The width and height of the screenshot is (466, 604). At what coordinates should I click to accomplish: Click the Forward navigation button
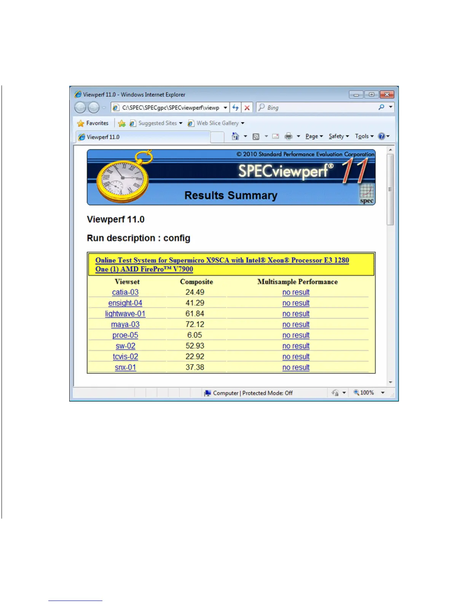point(94,108)
